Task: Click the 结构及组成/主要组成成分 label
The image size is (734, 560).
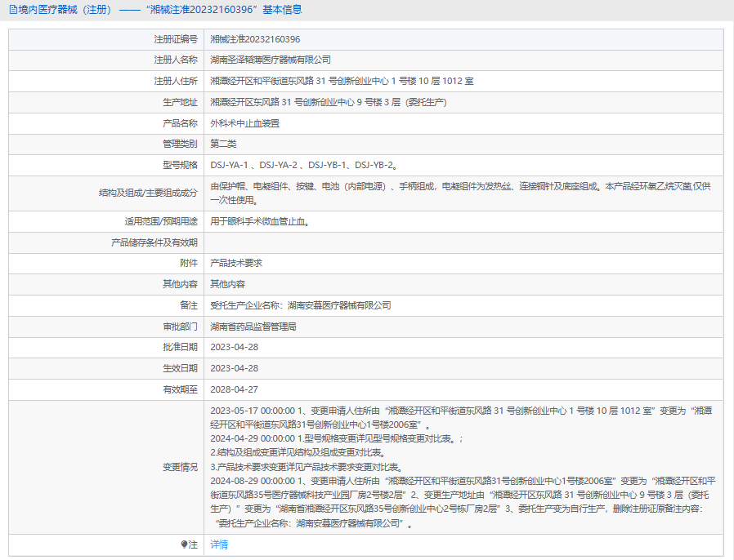Action: [x=148, y=193]
